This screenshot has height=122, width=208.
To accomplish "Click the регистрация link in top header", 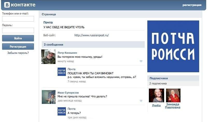I will coord(192,5).
